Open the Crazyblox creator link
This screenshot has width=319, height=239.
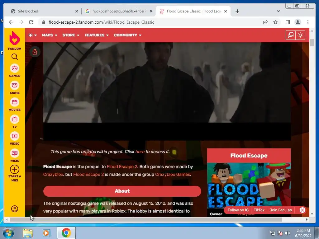pyautogui.click(x=53, y=174)
